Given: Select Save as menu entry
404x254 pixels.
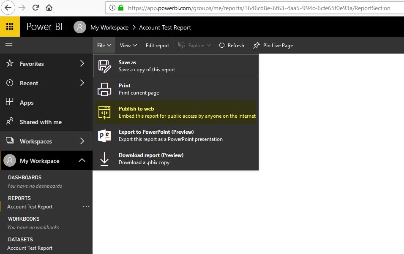Looking at the screenshot, I should tap(175, 66).
